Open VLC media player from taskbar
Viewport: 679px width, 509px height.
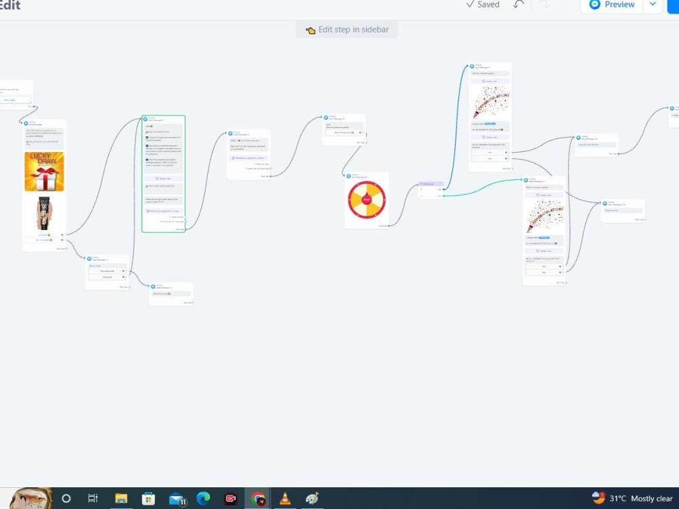(x=285, y=498)
